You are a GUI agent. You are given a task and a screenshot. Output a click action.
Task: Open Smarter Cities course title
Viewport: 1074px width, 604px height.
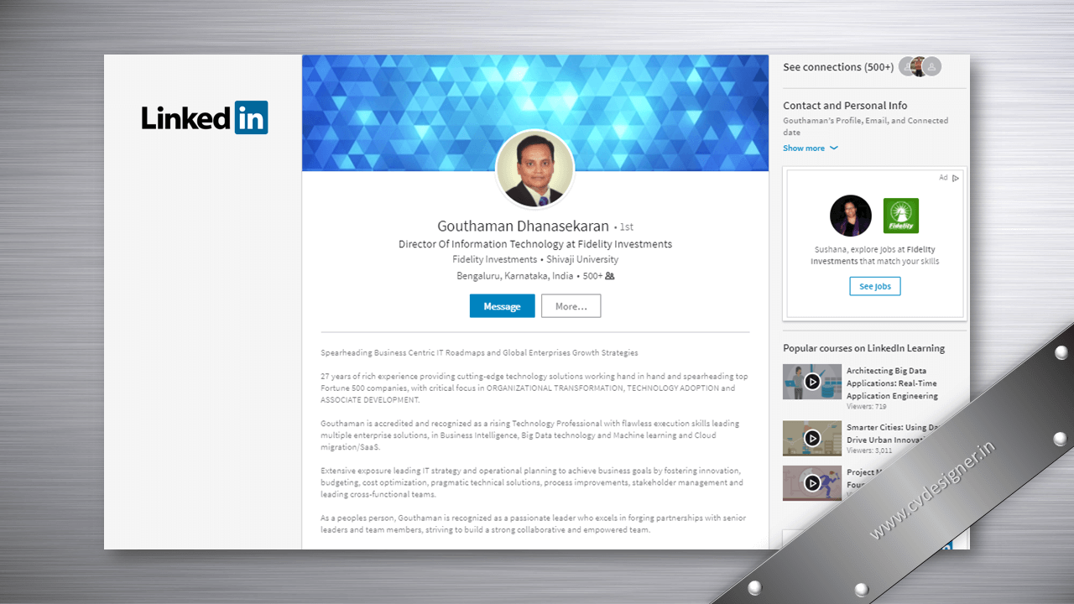tap(892, 434)
